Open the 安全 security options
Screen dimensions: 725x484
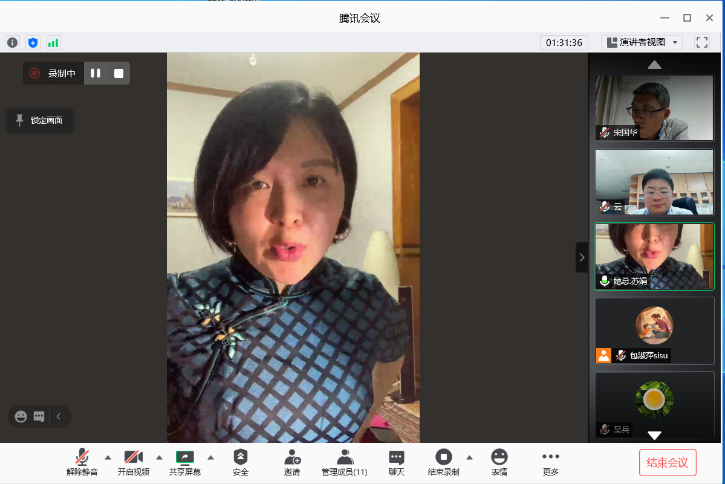tap(241, 463)
